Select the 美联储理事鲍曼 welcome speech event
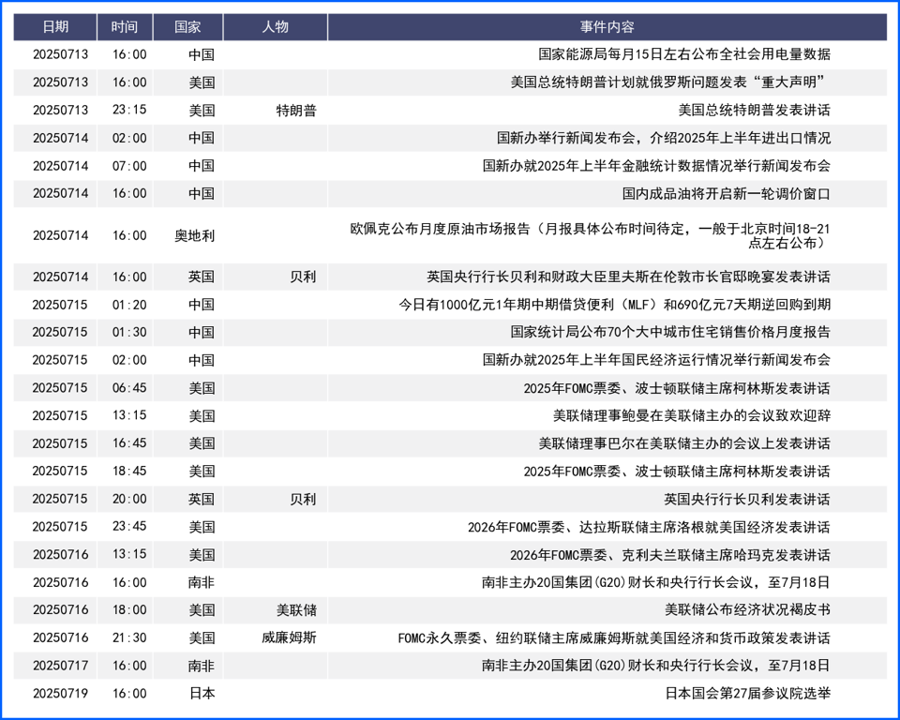This screenshot has width=900, height=720. [692, 415]
